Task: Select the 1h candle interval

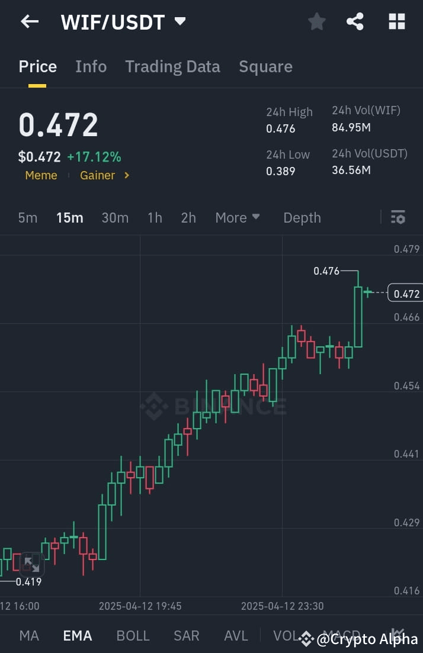Action: pyautogui.click(x=155, y=217)
